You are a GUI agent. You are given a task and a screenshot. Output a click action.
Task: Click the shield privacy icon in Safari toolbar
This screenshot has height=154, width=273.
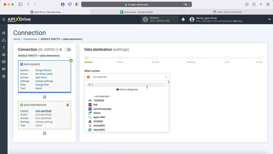70,4
